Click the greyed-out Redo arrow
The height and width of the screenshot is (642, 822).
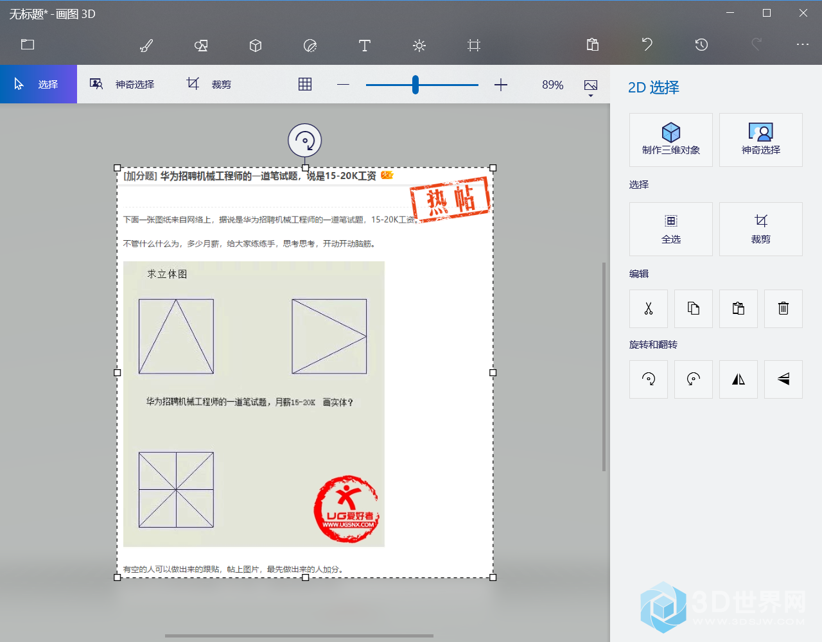point(756,44)
